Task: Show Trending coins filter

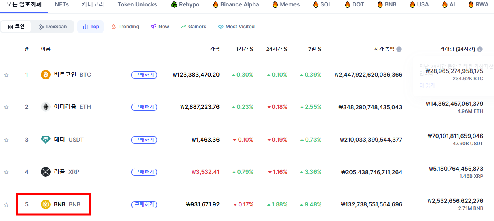Action: coord(125,27)
